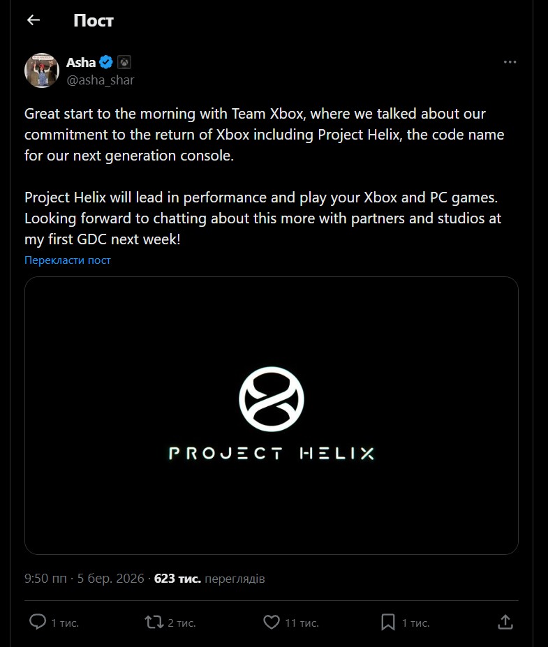
Task: Click the Xbox affiliation badge next to Asha
Action: click(124, 63)
